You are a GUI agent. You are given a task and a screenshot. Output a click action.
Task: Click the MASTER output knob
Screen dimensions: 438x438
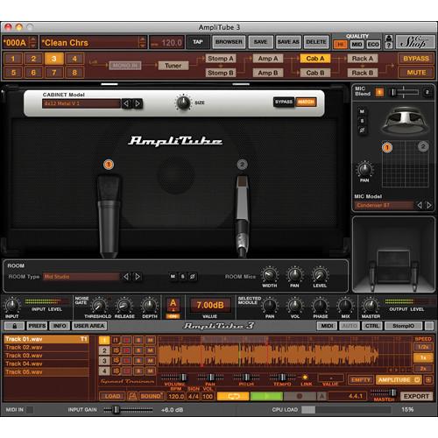click(x=371, y=306)
